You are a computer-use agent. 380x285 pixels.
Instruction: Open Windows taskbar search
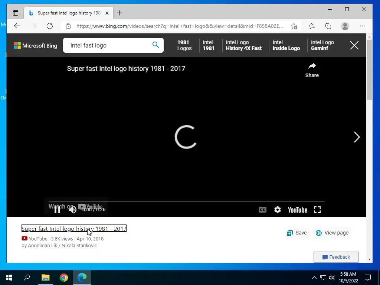pos(27,278)
